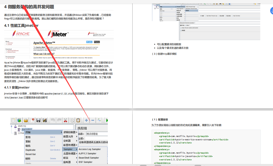Open the Release Notes link
The image size is (273, 166).
click(x=12, y=52)
